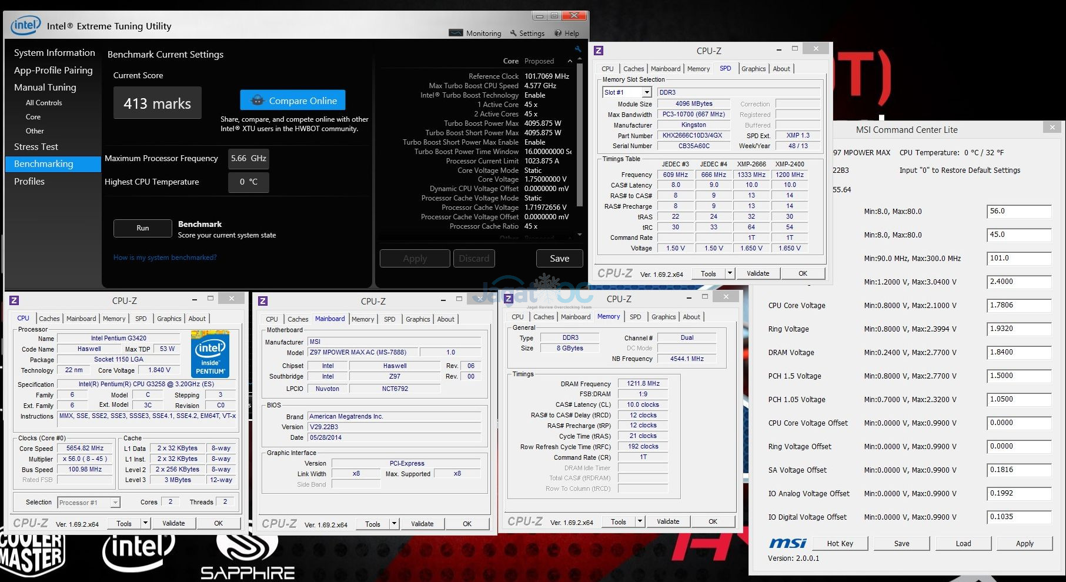Click the CPU Core Voltage input field
Viewport: 1066px width, 582px height.
coord(1018,305)
